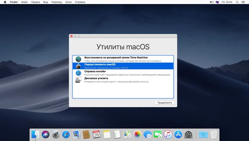The image size is (249, 141).
Task: Open the Файл menu
Action: 24,2
